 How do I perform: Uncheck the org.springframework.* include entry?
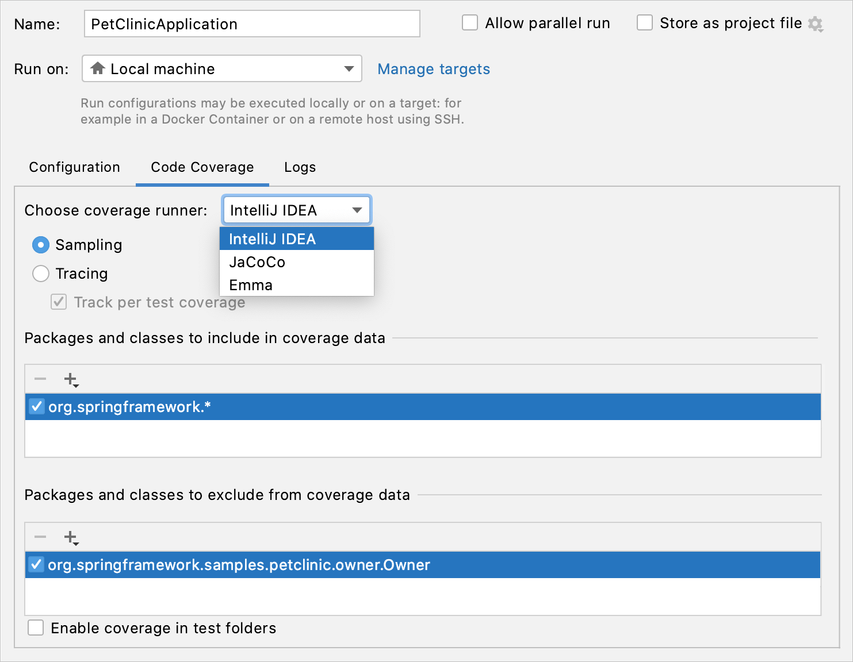tap(36, 406)
